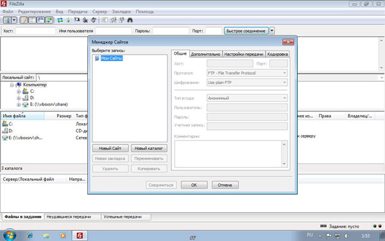Expand the D: drive tree node
The height and width of the screenshot is (241, 385).
[x=19, y=98]
